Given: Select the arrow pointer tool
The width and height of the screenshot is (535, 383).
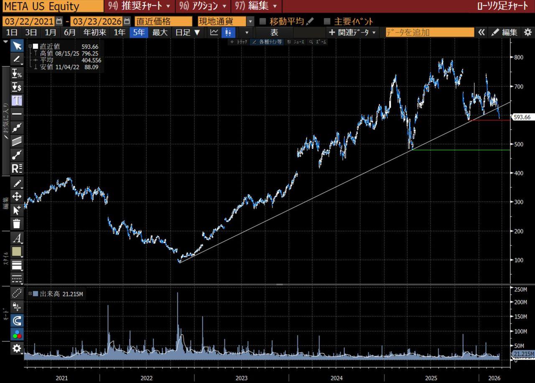Looking at the screenshot, I should click(x=17, y=46).
